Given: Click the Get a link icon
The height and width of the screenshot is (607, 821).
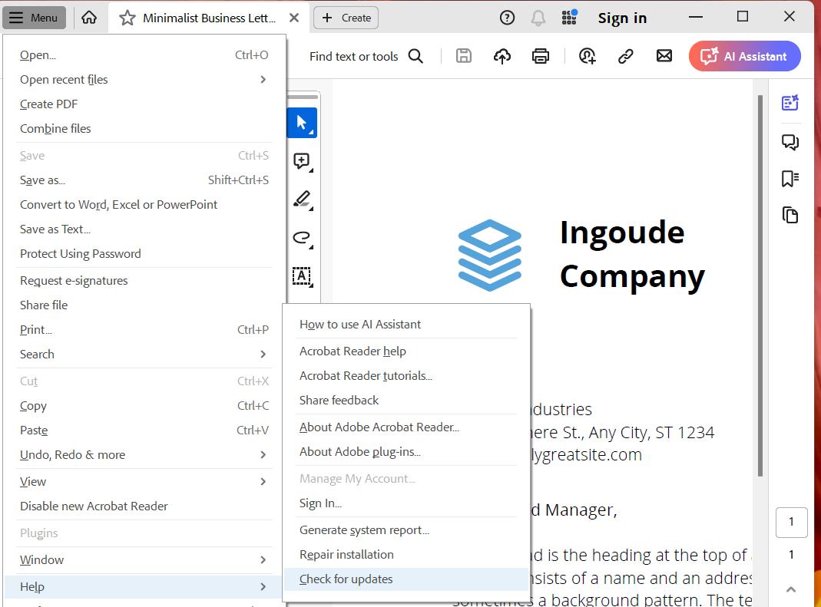Looking at the screenshot, I should tap(625, 55).
